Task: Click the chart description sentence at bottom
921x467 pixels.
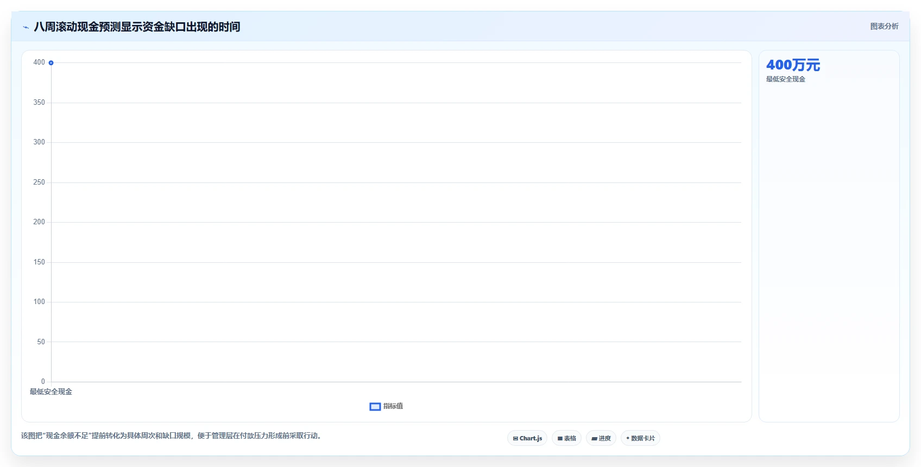Action: click(x=172, y=436)
